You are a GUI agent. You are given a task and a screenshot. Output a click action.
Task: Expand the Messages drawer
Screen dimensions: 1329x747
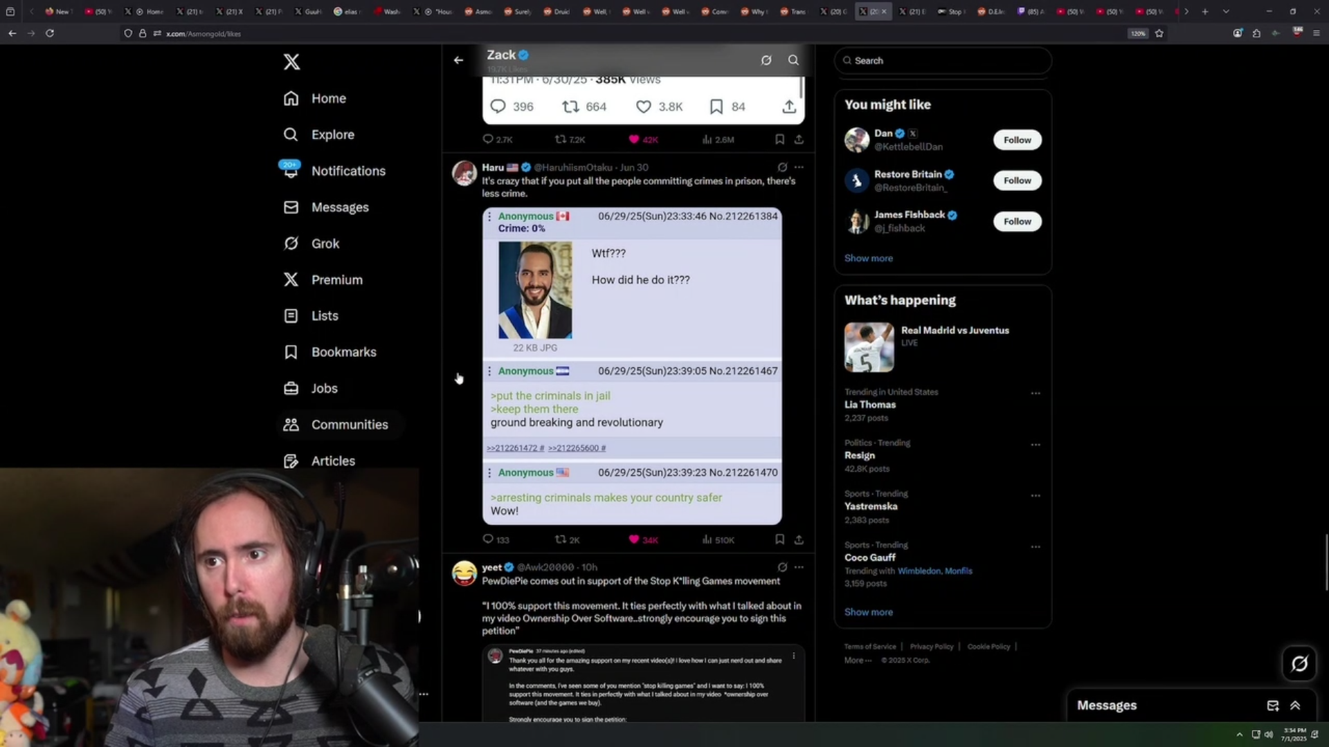1295,705
